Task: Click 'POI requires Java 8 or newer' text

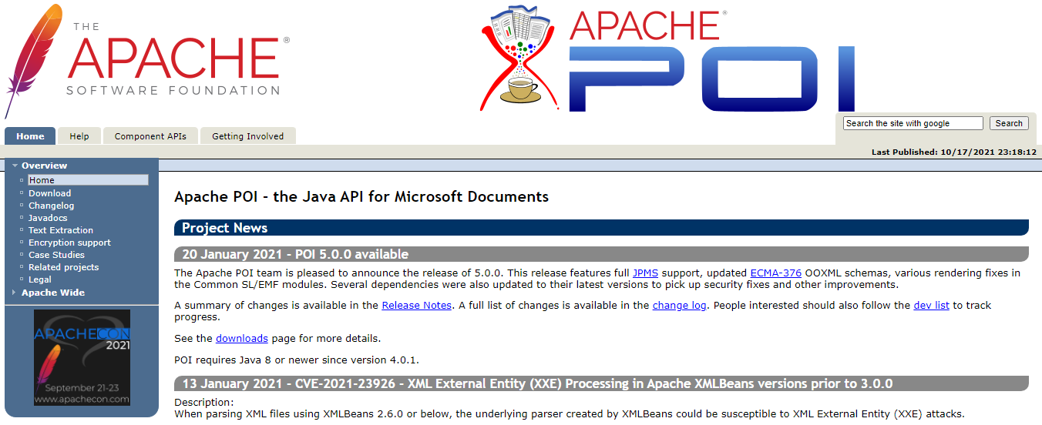Action: click(x=297, y=360)
